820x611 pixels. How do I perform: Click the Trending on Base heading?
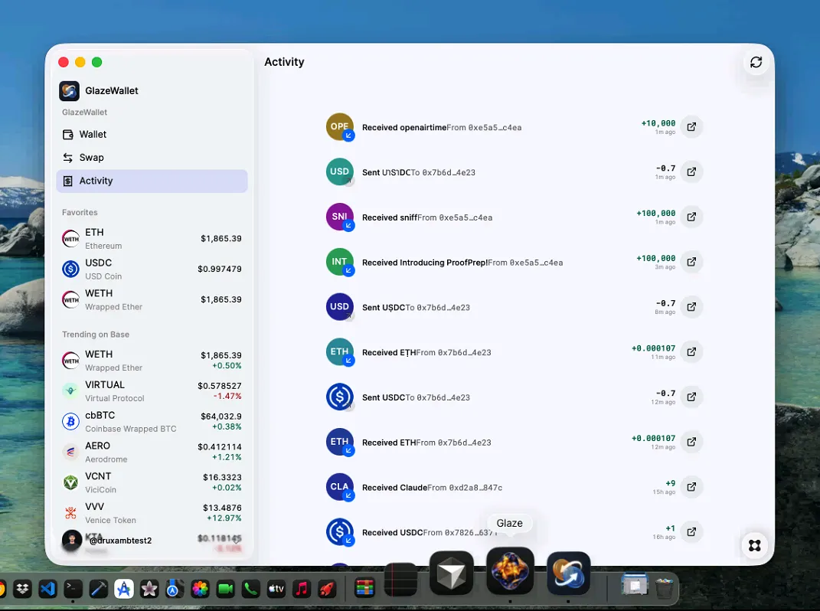pos(96,335)
